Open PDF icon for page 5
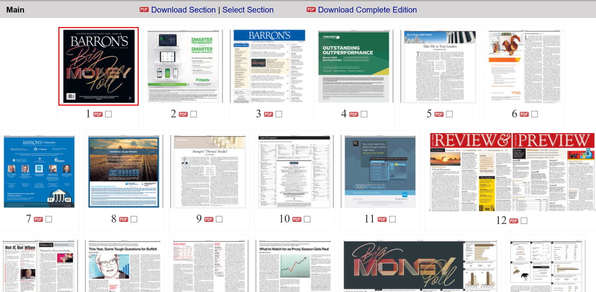 coord(439,114)
